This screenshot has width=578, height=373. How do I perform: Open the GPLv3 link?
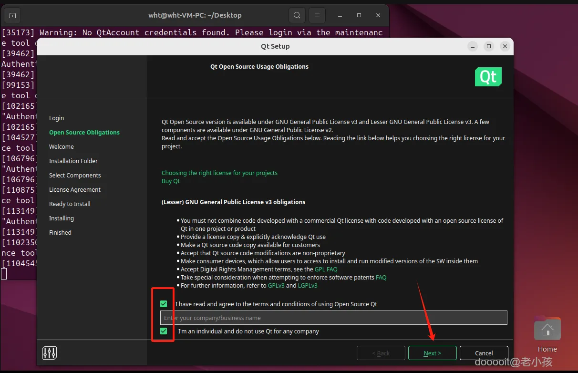tap(276, 285)
